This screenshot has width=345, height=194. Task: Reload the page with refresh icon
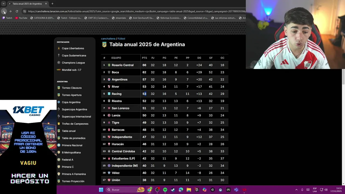pyautogui.click(x=17, y=11)
